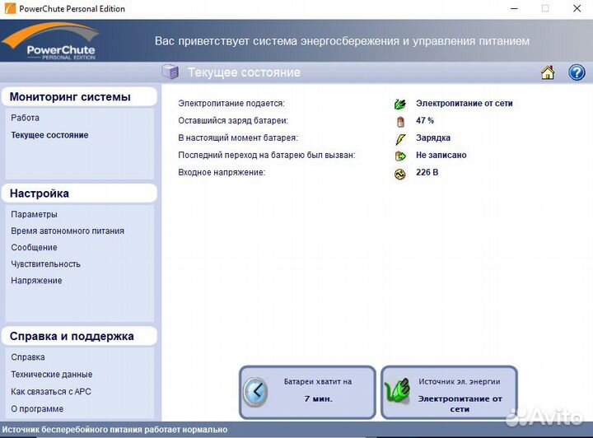
Task: Click the lightning icon beside Зарядка
Action: click(400, 138)
